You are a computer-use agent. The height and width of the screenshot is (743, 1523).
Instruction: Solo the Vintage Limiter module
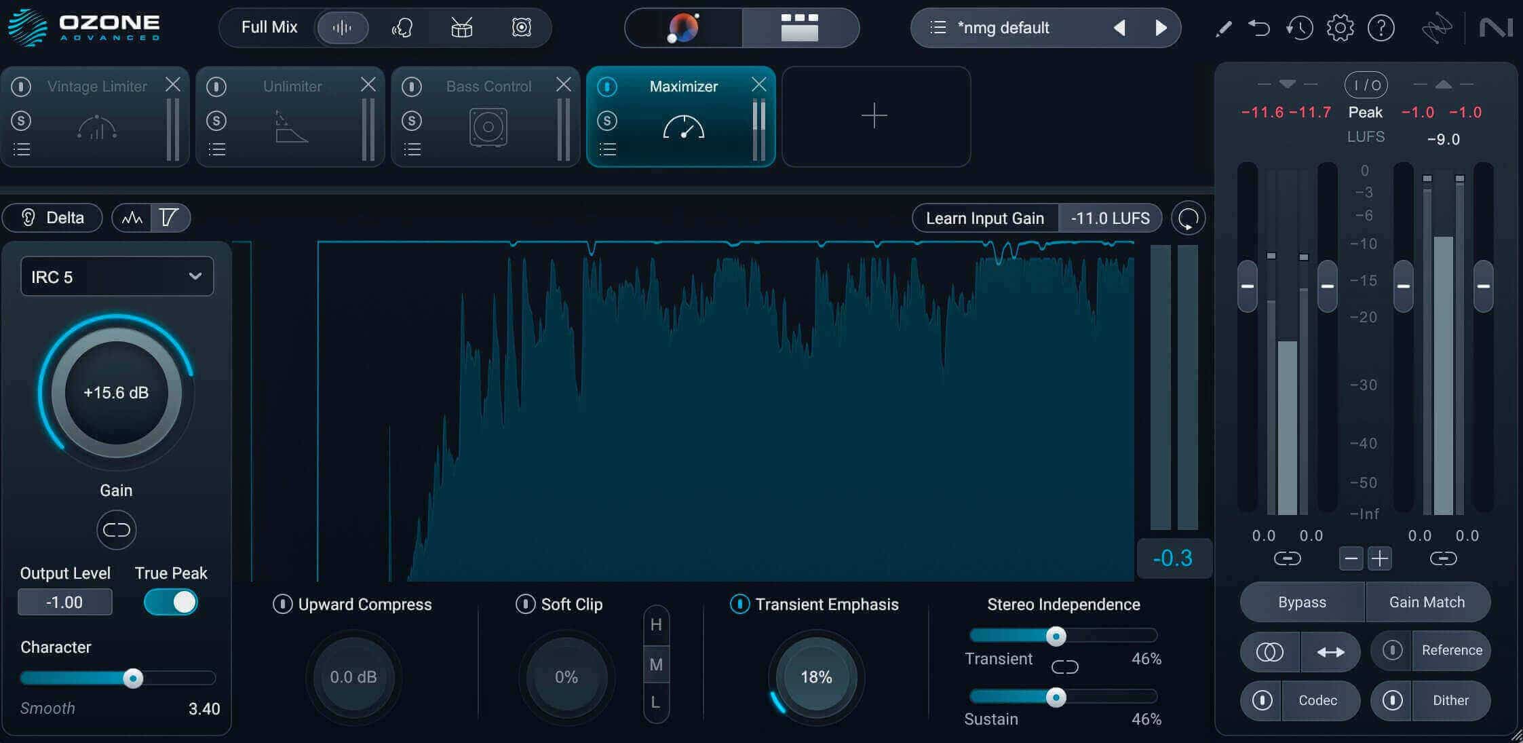(x=21, y=121)
